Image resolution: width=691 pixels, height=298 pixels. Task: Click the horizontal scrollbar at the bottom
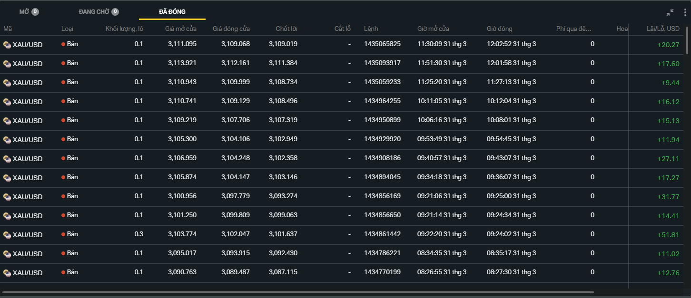click(x=297, y=292)
